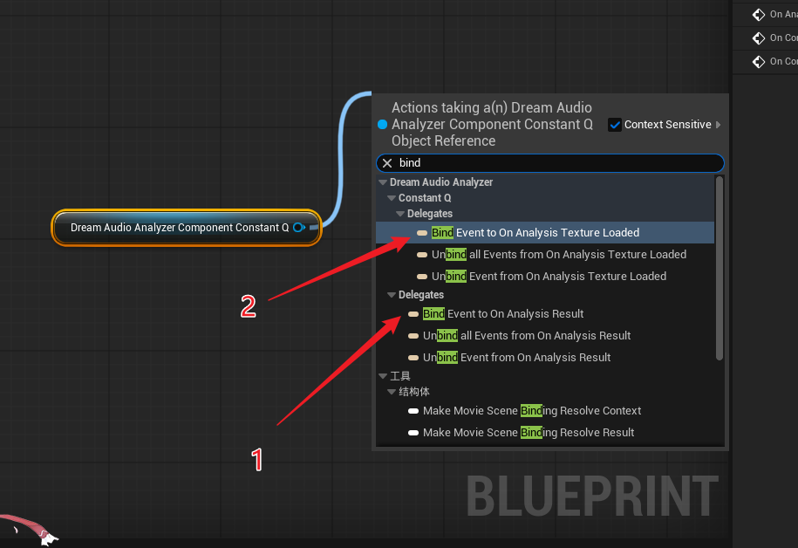Select Bind Event to On Analysis Texture Loaded
This screenshot has height=548, width=798.
click(x=535, y=233)
